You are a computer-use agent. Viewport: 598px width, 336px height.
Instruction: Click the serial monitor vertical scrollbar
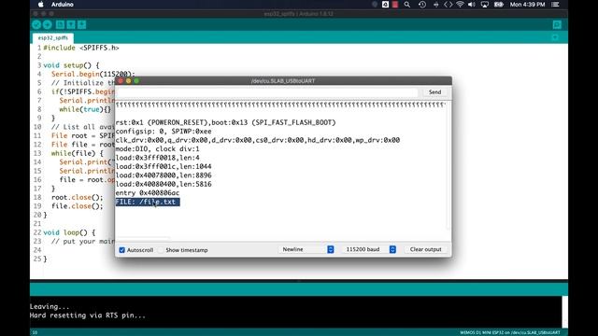(x=448, y=166)
